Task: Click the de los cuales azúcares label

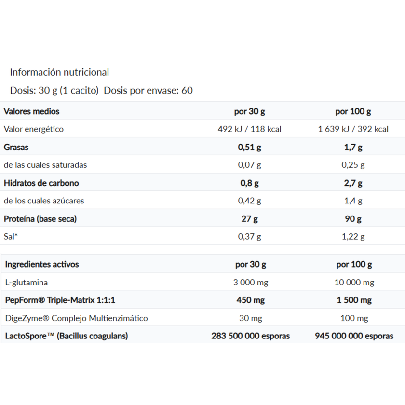Action: pyautogui.click(x=44, y=201)
